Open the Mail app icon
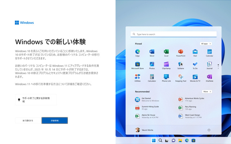 (x=195, y=51)
